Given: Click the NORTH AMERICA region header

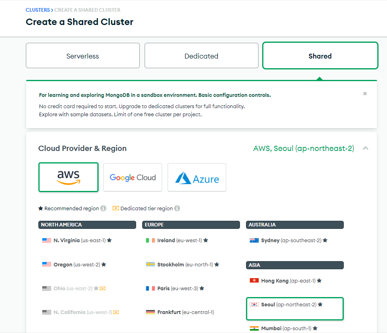Looking at the screenshot, I should [x=87, y=225].
